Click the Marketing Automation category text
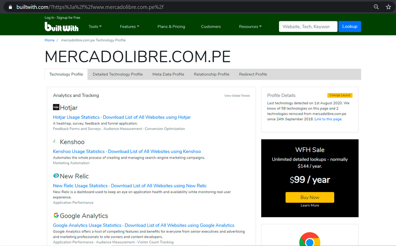396x246 pixels. (x=71, y=163)
